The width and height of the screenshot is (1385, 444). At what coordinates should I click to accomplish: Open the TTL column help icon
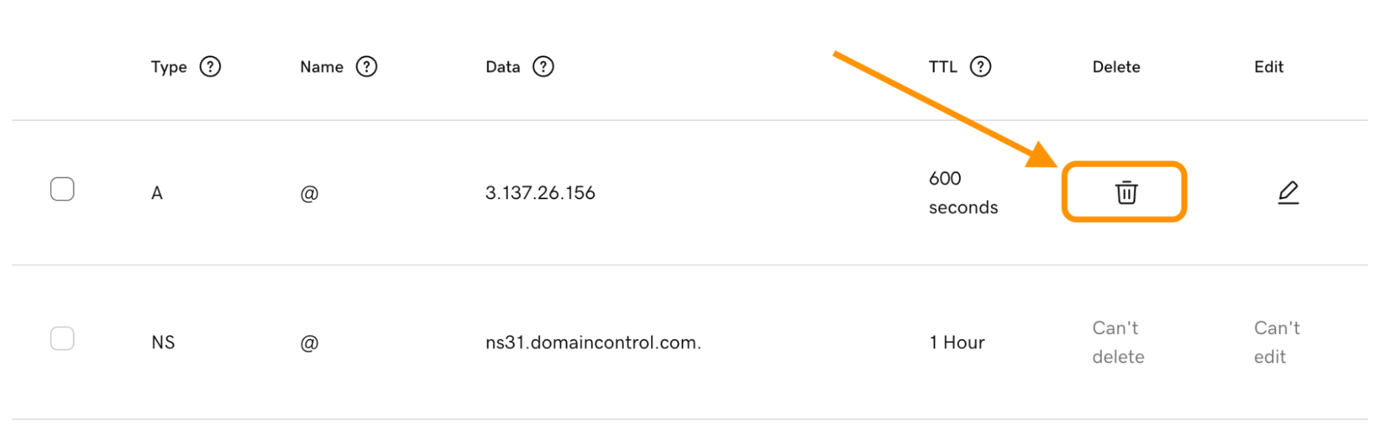(x=980, y=67)
